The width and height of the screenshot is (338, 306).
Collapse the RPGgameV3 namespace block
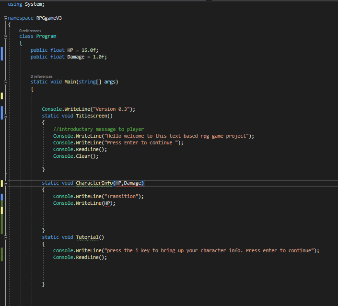[x=5, y=18]
